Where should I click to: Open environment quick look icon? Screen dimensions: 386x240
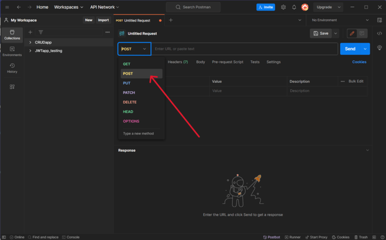coord(380,20)
